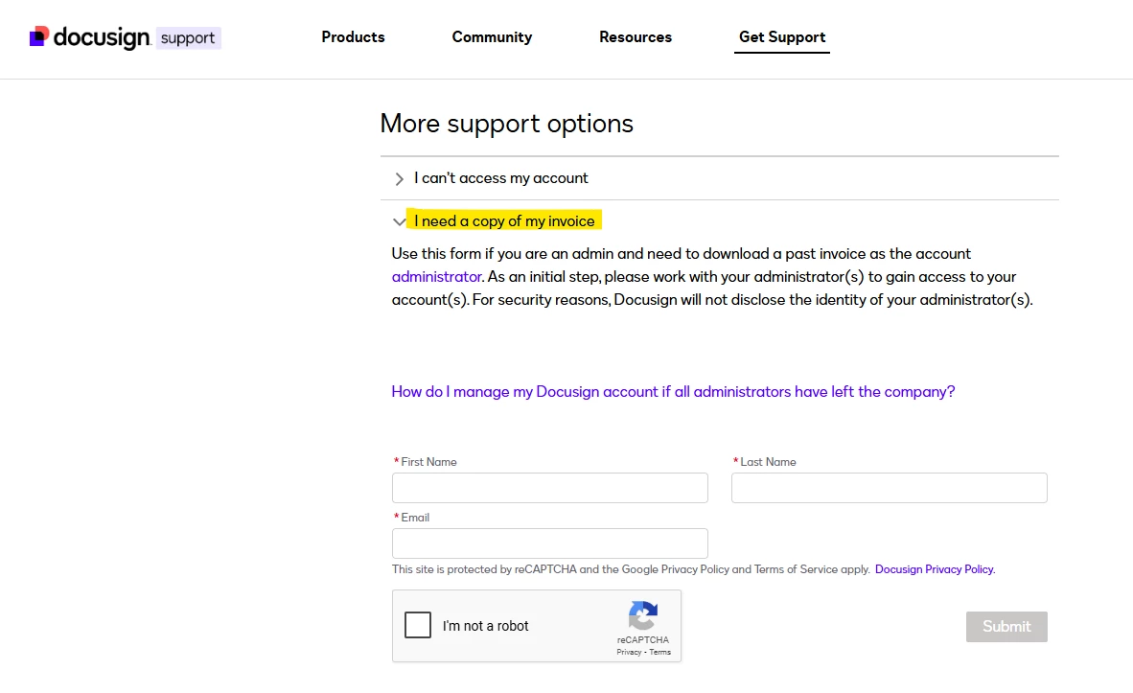
Task: Focus the Email input field
Action: pyautogui.click(x=550, y=543)
